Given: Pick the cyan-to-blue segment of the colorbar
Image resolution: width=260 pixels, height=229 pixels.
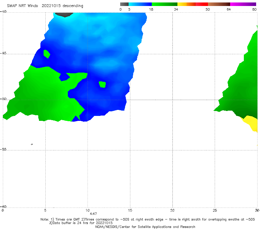Looking at the screenshot, I should tap(140, 4).
